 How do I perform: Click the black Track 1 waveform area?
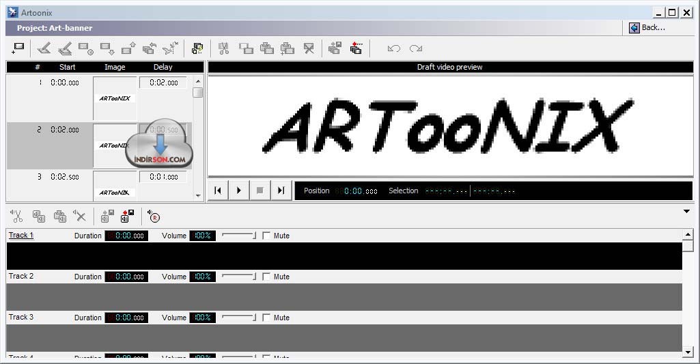click(344, 256)
